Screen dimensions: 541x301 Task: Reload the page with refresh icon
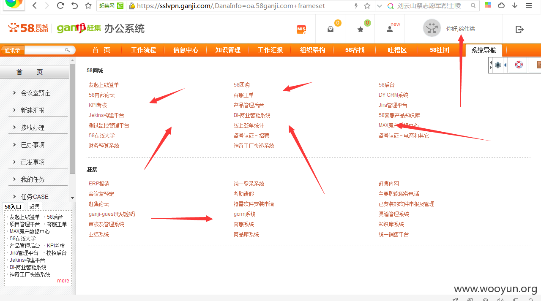point(60,5)
